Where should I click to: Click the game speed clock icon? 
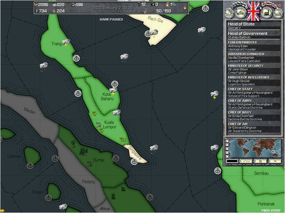click(185, 8)
